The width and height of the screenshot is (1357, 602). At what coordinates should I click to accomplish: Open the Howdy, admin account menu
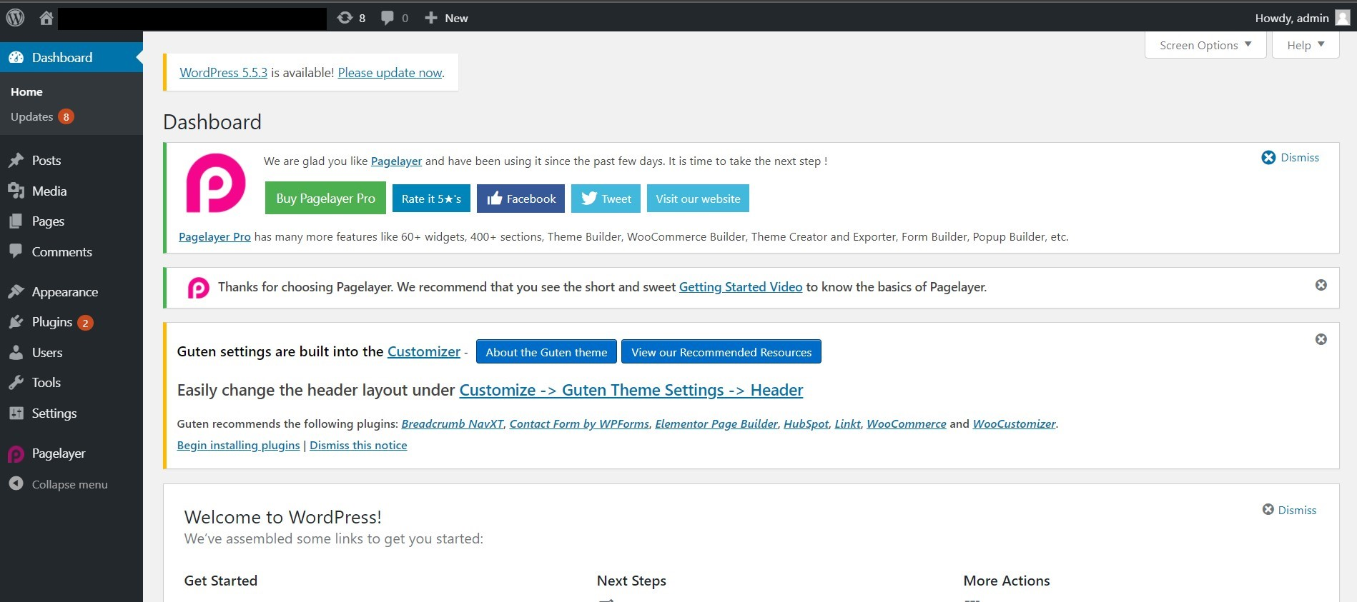click(x=1302, y=18)
